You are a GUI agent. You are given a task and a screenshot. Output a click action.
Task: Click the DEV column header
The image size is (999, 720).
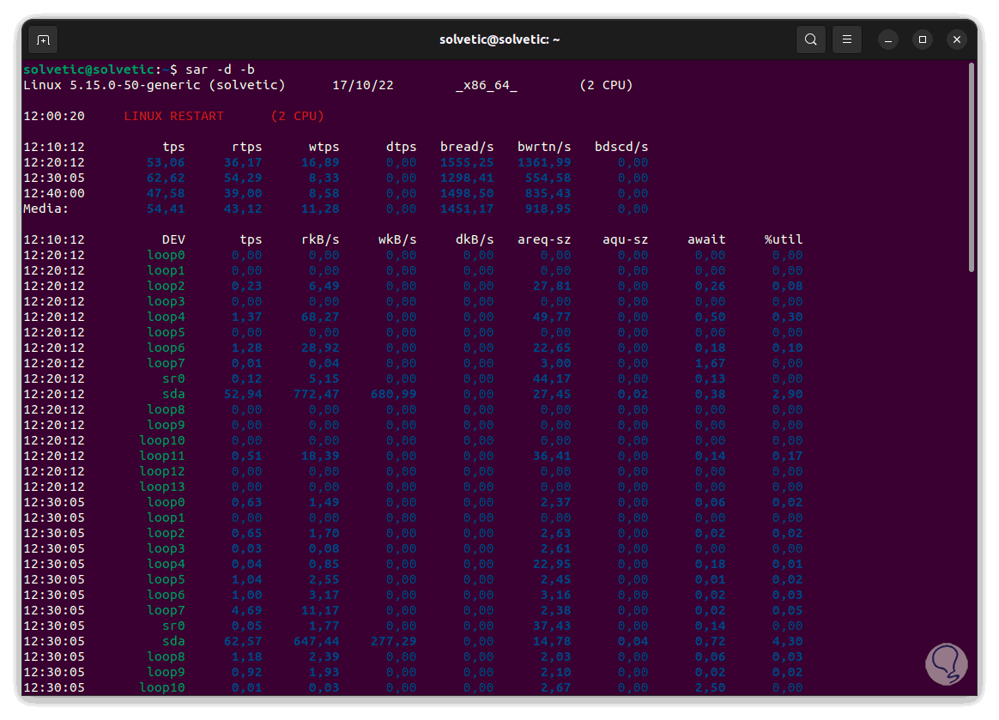[173, 239]
